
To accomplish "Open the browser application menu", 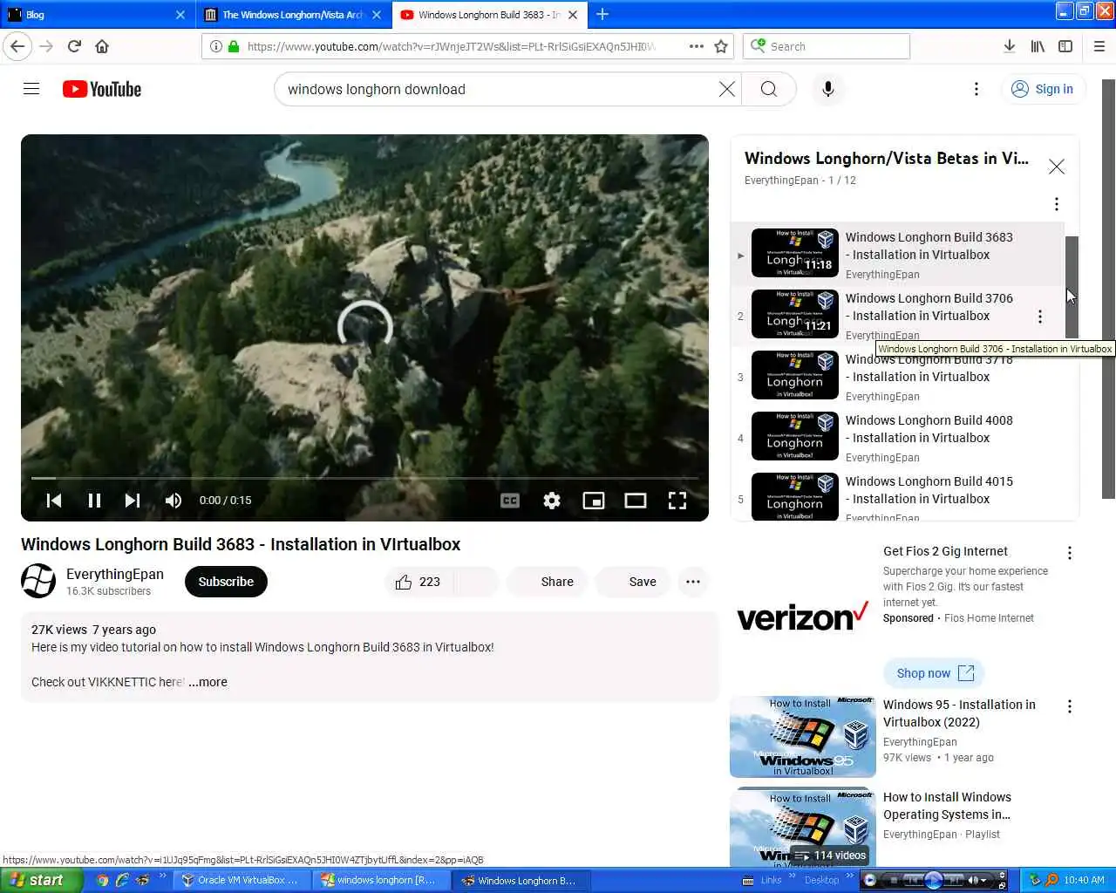I will coord(1099,46).
